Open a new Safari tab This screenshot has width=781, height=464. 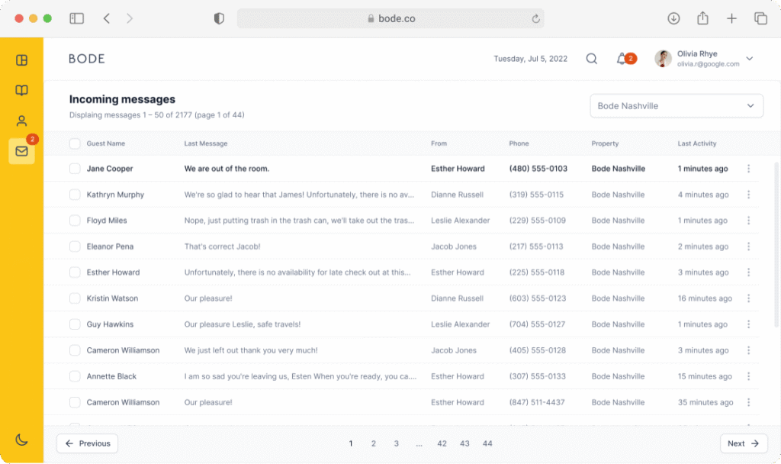point(731,18)
